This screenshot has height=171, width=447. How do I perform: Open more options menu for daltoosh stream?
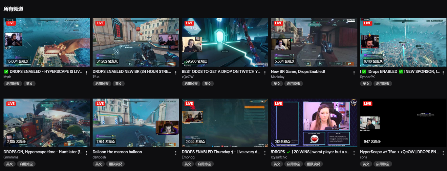[176, 153]
